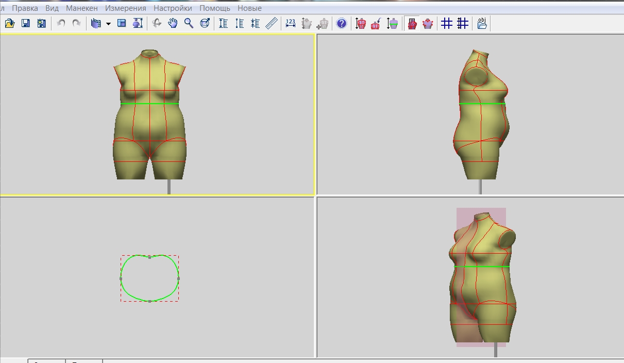The height and width of the screenshot is (363, 624).
Task: Click the zoom-to-fit icon with arrow
Action: pos(205,23)
